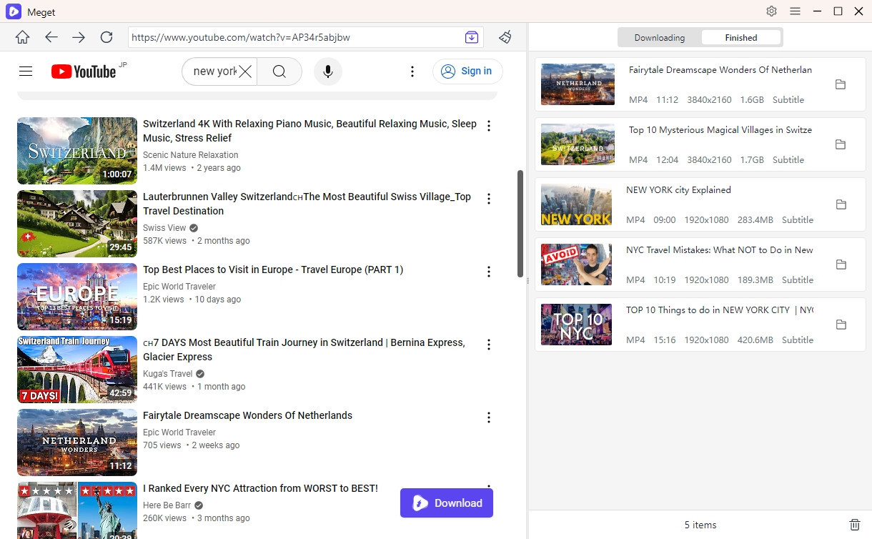
Task: Open Lauterbrunnen 29:45 video thumbnail
Action: coord(77,224)
